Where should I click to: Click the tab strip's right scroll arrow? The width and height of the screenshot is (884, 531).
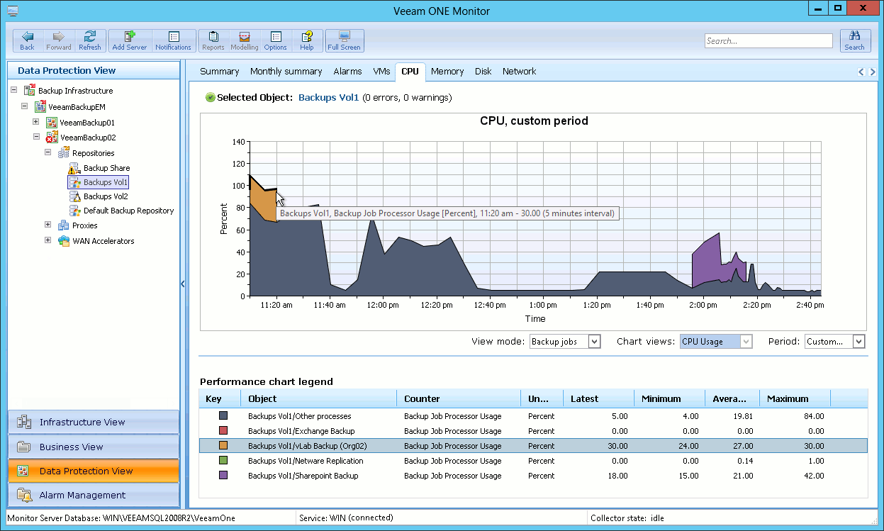tap(873, 72)
